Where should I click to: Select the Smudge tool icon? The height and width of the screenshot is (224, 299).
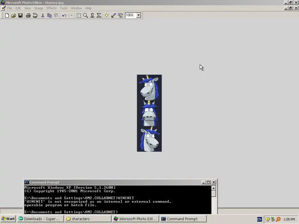[x=92, y=15]
